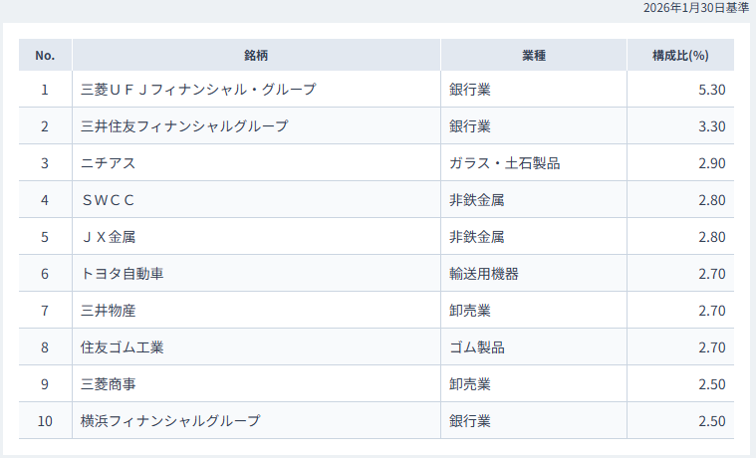Click the 構成比(%) column header

[x=680, y=55]
